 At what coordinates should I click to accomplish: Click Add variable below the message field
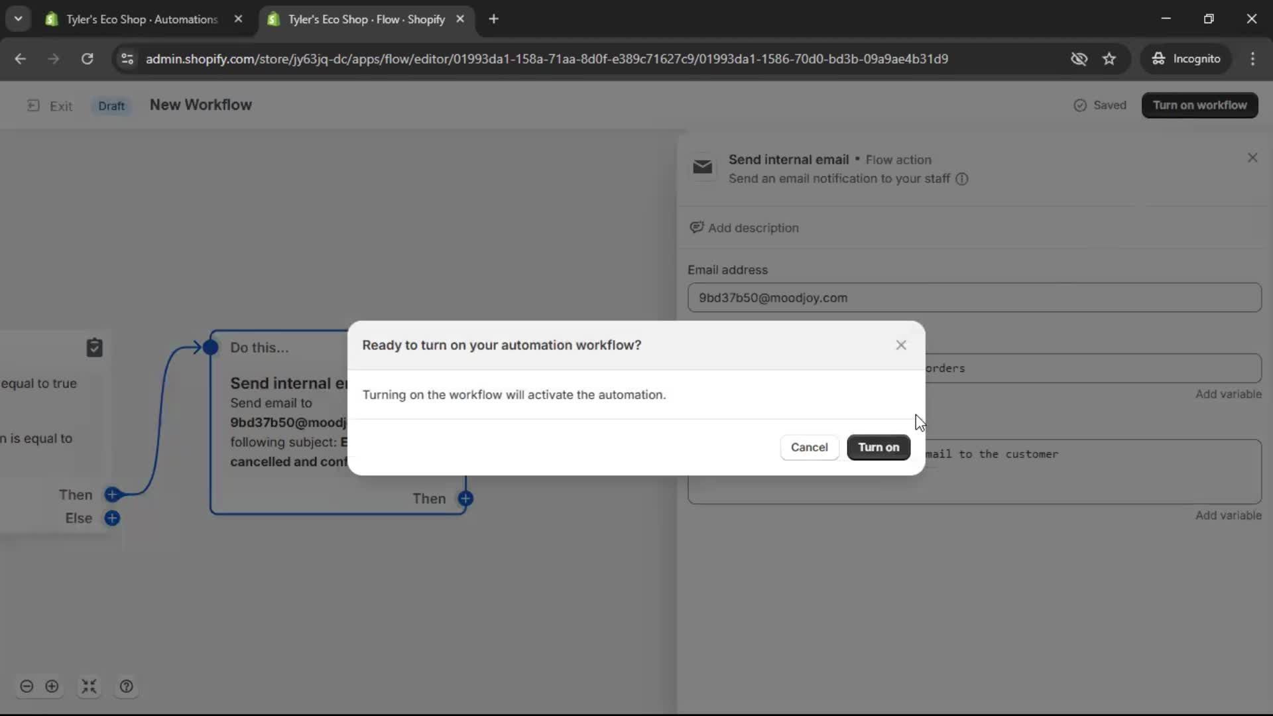[x=1227, y=515]
